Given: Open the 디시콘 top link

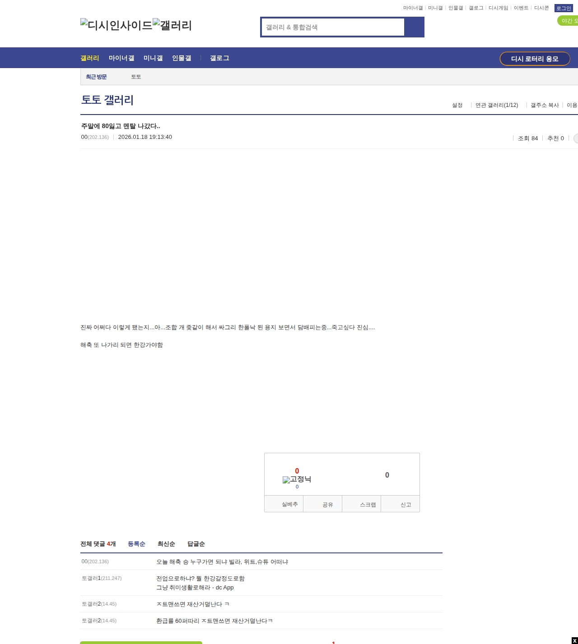Looking at the screenshot, I should pos(541,8).
